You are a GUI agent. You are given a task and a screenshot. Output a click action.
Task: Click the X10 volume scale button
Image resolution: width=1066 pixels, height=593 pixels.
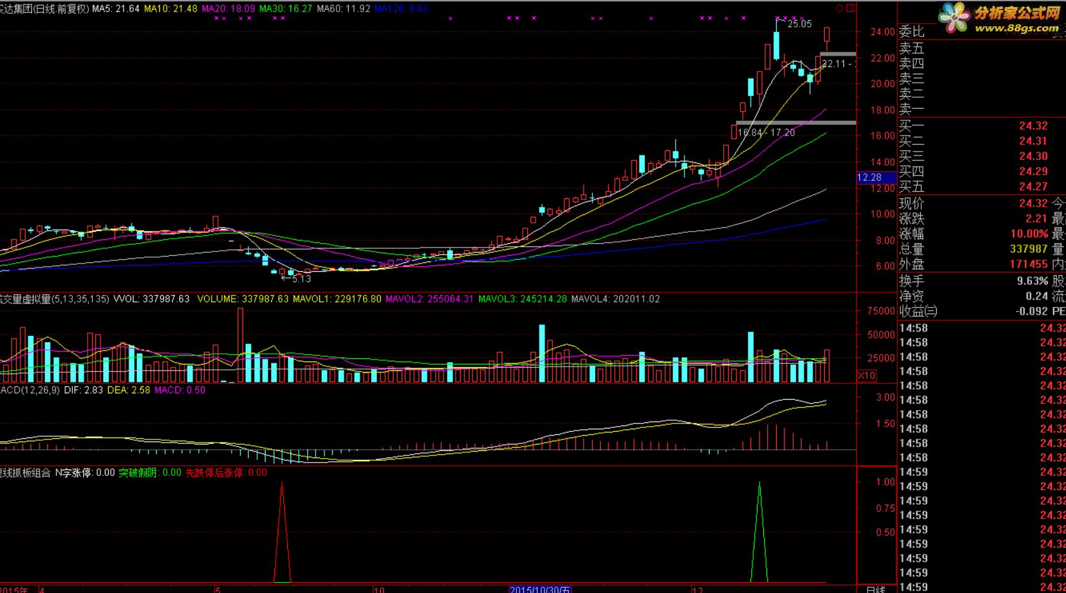866,376
